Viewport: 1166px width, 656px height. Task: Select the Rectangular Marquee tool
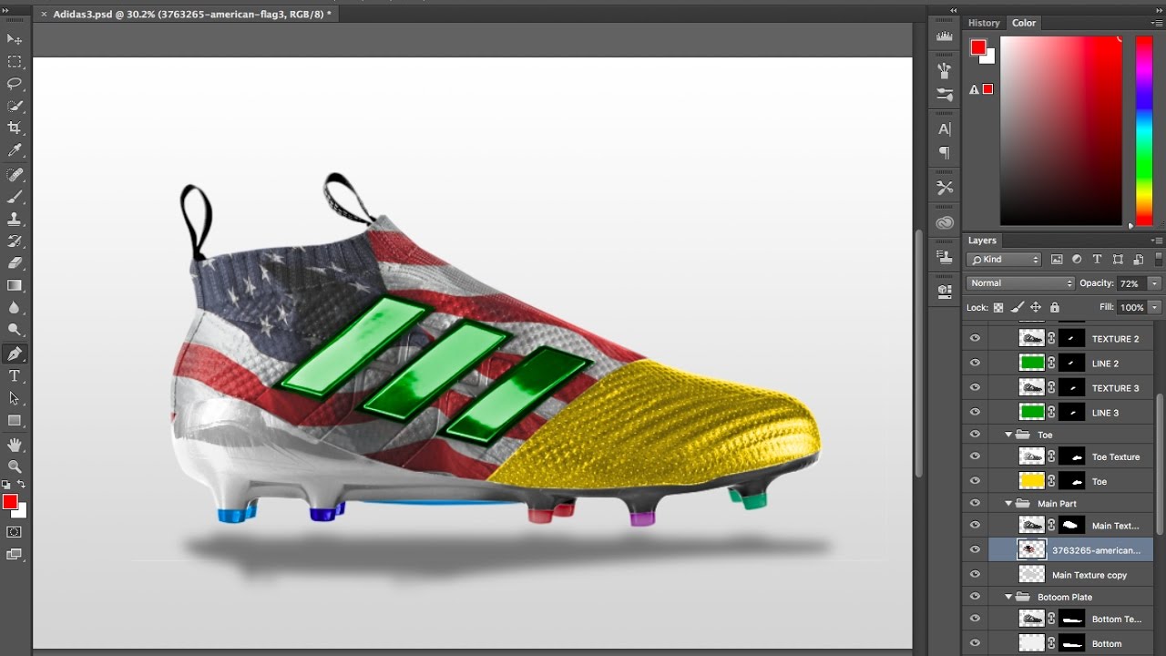pos(15,62)
